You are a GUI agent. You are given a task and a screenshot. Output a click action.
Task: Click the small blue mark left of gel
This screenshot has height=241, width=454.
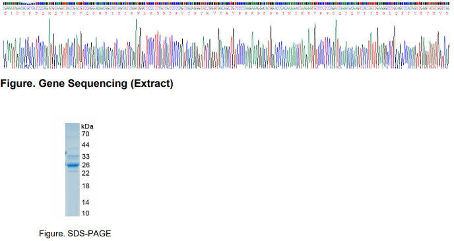(66, 153)
